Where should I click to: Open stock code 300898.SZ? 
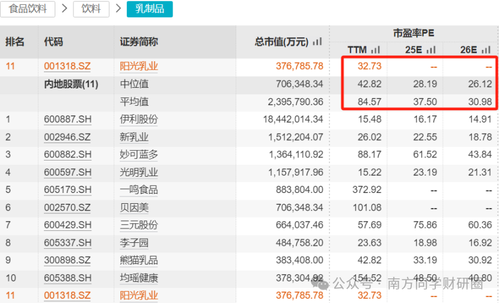tap(67, 260)
